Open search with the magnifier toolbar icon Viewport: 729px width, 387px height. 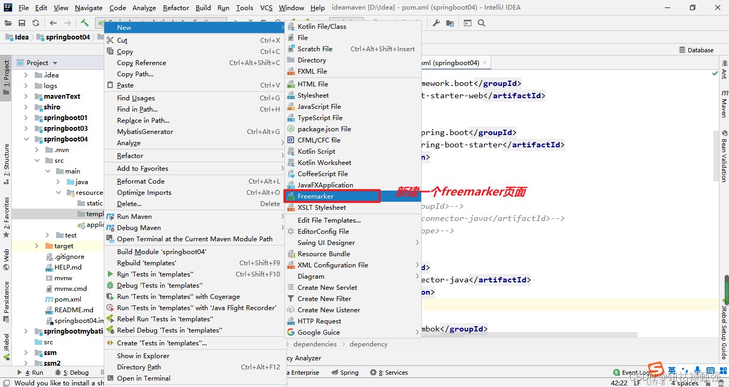click(480, 23)
